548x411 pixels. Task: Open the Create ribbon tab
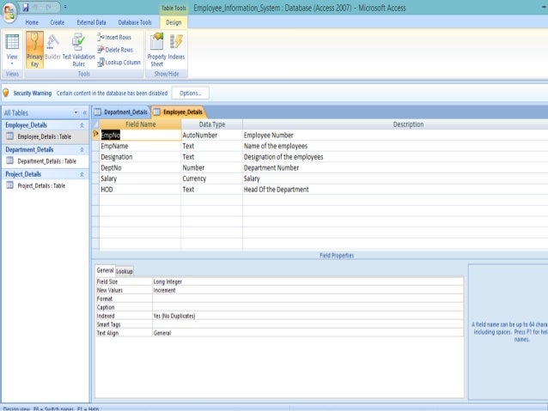(x=58, y=22)
